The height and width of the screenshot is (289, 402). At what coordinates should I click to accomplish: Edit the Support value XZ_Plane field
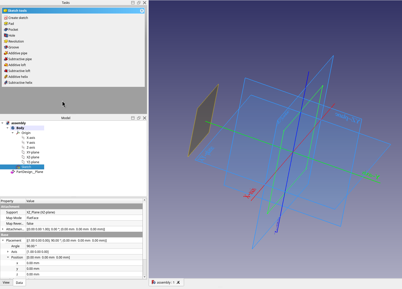[84, 212]
